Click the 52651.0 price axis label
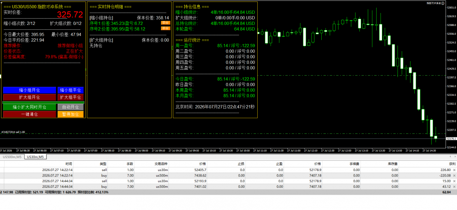 451,8
